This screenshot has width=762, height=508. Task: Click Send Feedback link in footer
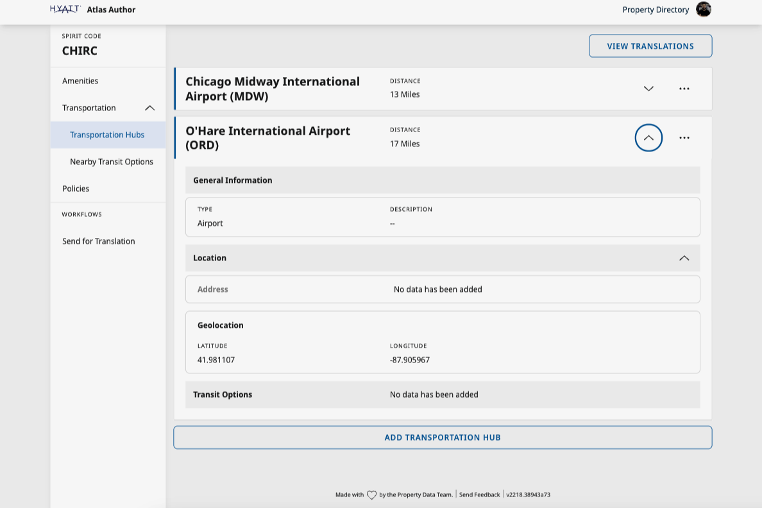click(479, 495)
